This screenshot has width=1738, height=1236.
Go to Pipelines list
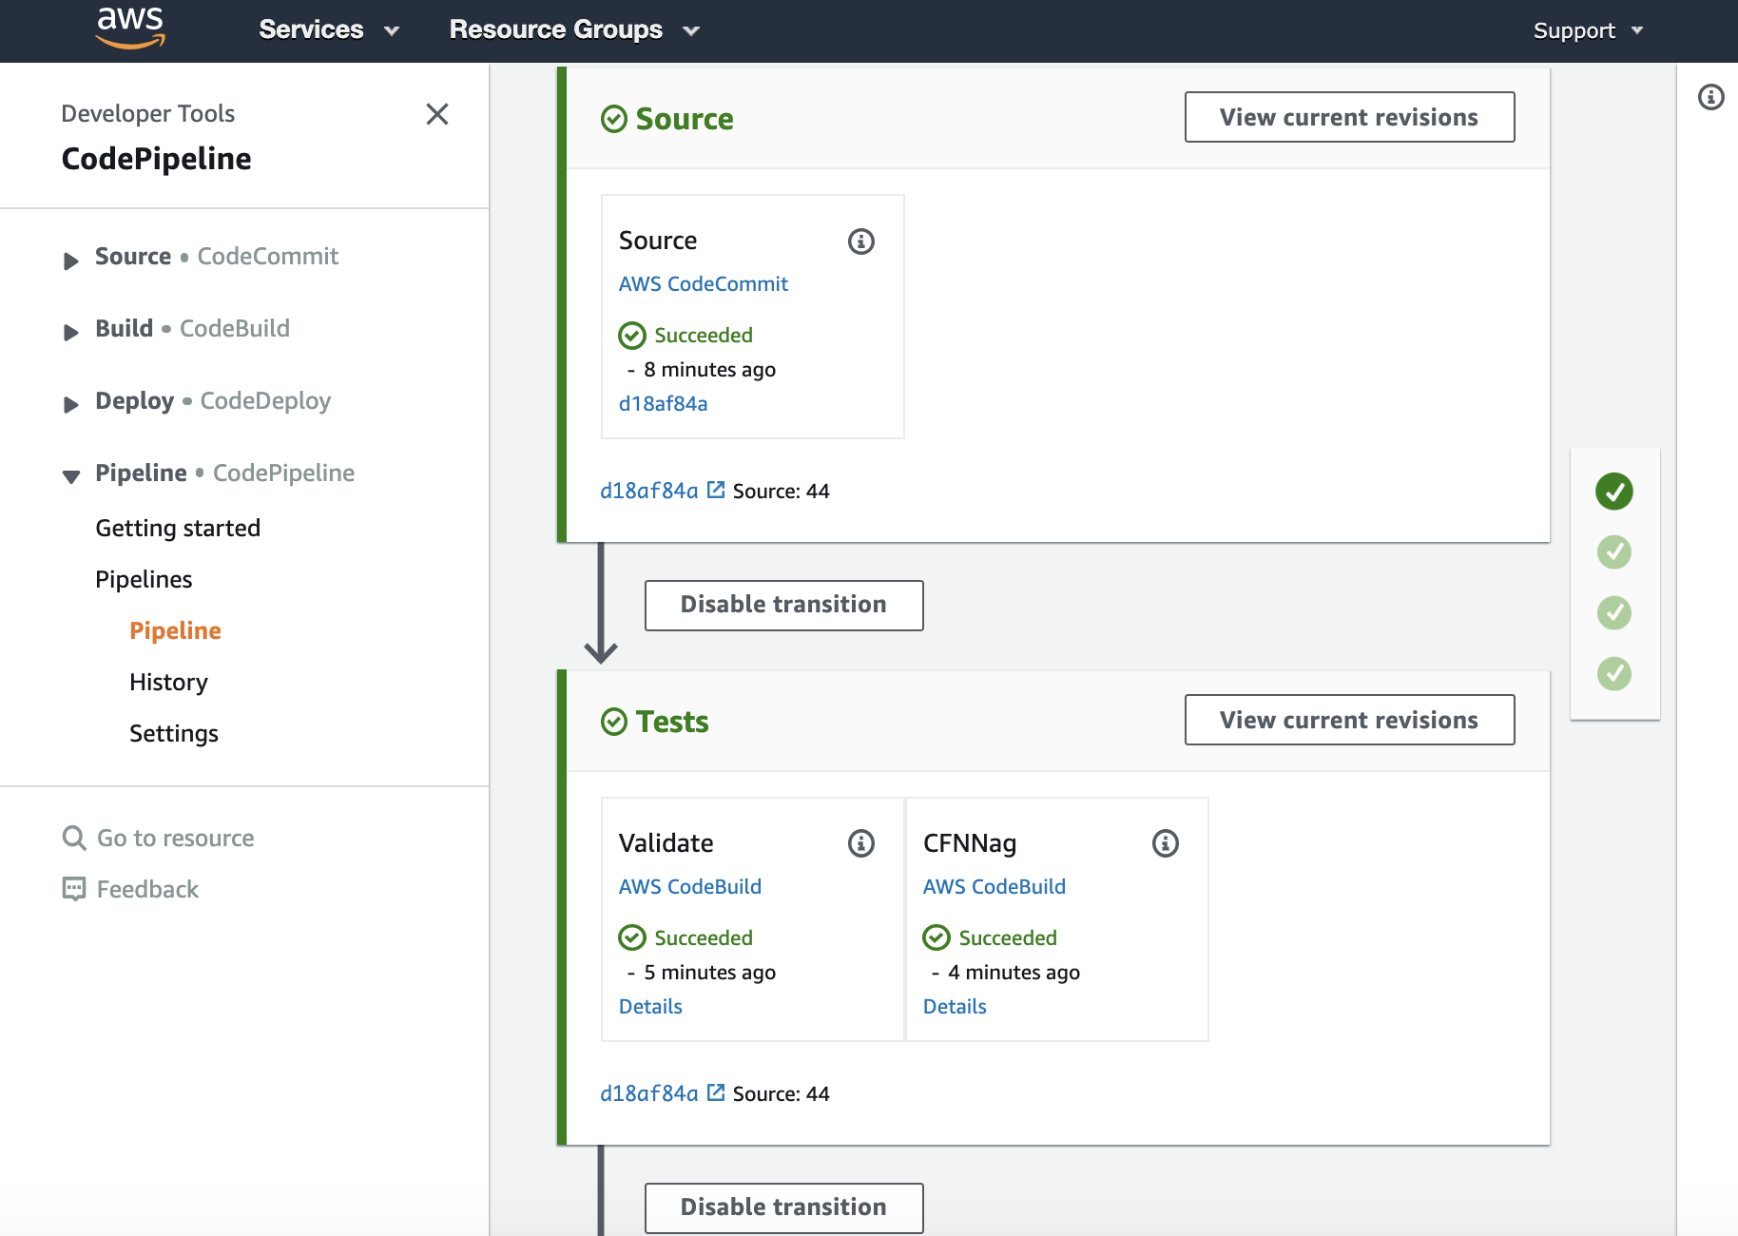point(144,579)
